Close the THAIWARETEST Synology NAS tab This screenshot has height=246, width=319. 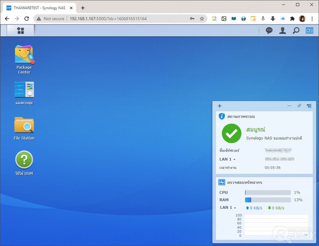pos(71,8)
